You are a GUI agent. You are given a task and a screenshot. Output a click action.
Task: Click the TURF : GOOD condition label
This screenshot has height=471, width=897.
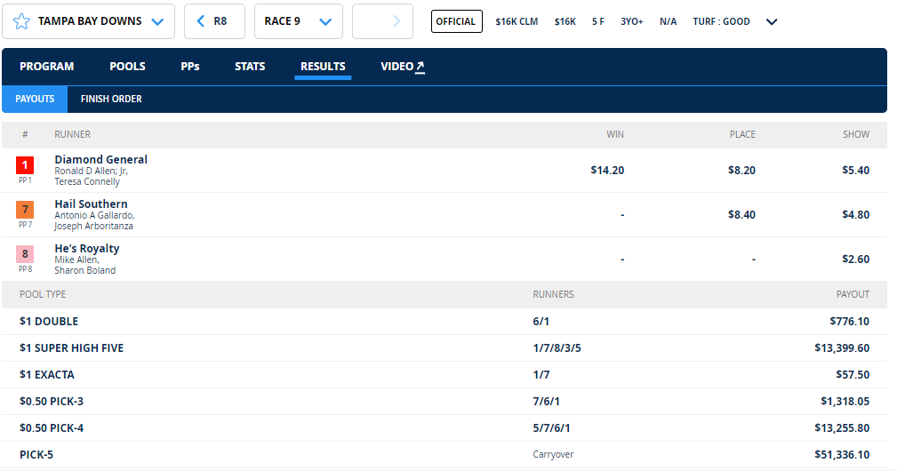pyautogui.click(x=721, y=21)
